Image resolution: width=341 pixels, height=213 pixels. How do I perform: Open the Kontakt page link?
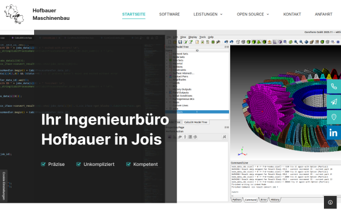pyautogui.click(x=292, y=14)
